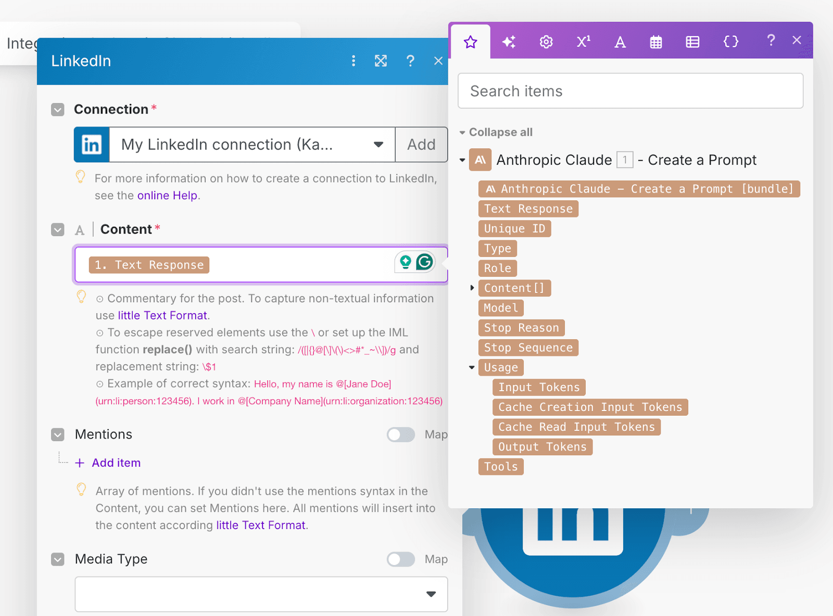Toggle the Connection field checkbox
The image size is (833, 616).
click(x=58, y=110)
